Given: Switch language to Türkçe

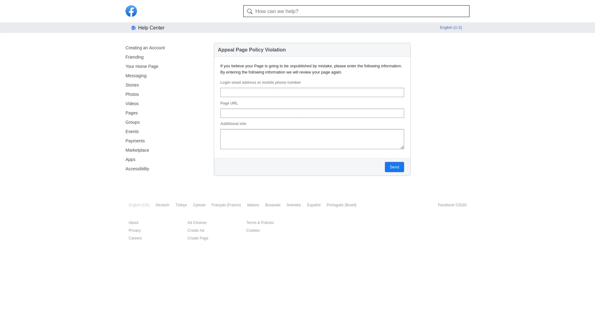Looking at the screenshot, I should point(181,205).
